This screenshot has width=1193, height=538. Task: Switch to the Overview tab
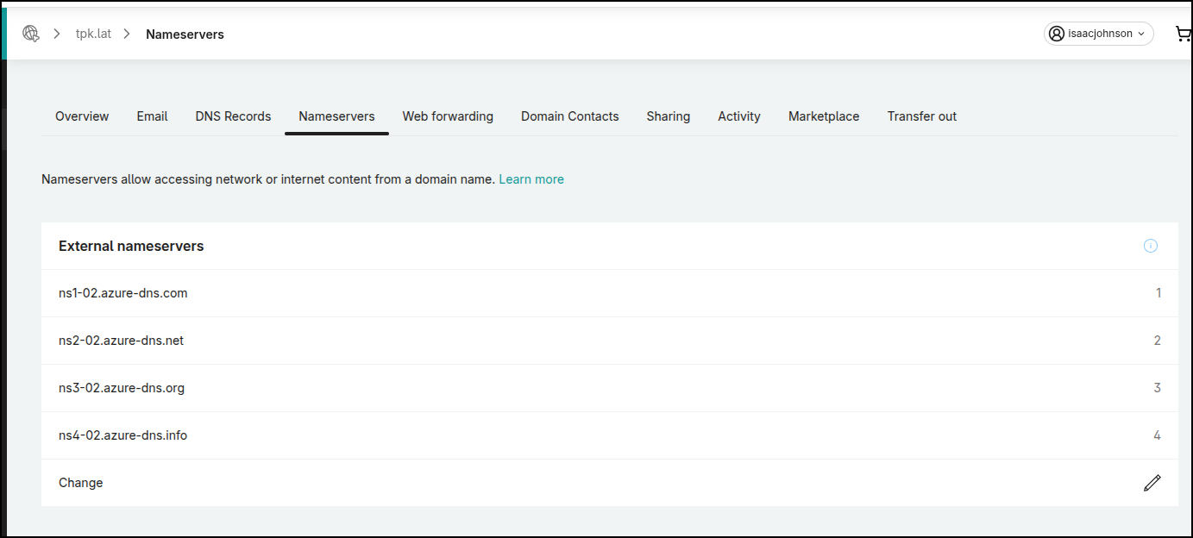(82, 116)
